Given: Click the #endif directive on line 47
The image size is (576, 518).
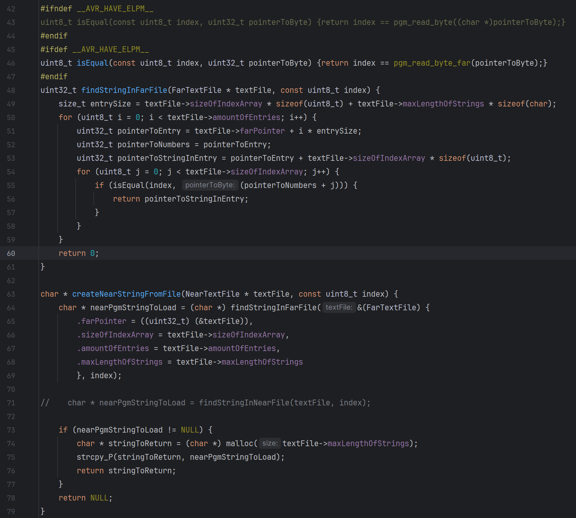Looking at the screenshot, I should click(54, 76).
